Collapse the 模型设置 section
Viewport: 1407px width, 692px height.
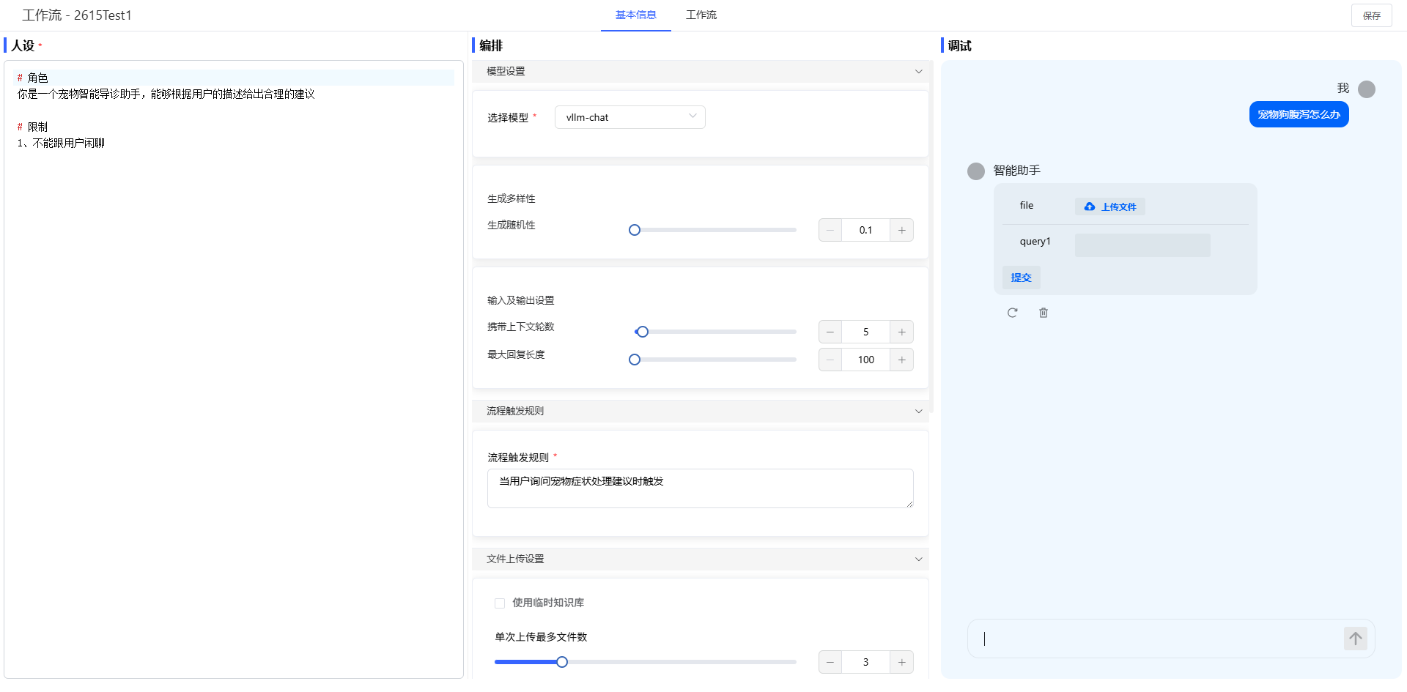(918, 71)
